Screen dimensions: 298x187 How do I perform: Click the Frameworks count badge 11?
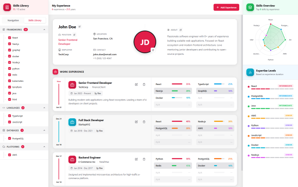click(x=26, y=30)
